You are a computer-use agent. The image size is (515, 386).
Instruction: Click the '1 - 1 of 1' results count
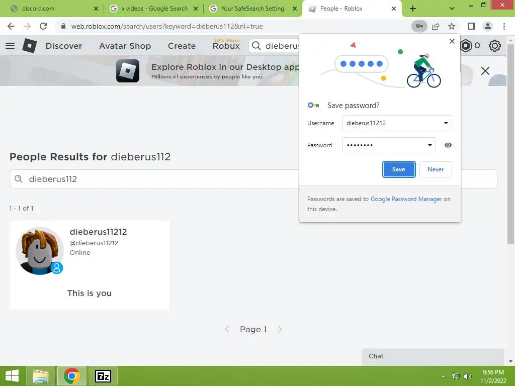21,209
